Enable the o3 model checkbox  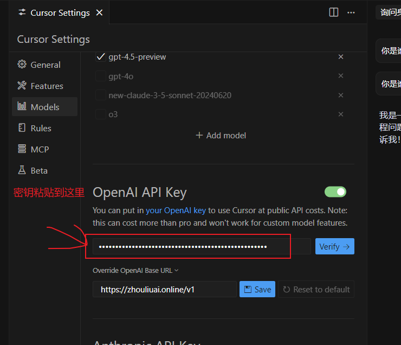coord(101,114)
